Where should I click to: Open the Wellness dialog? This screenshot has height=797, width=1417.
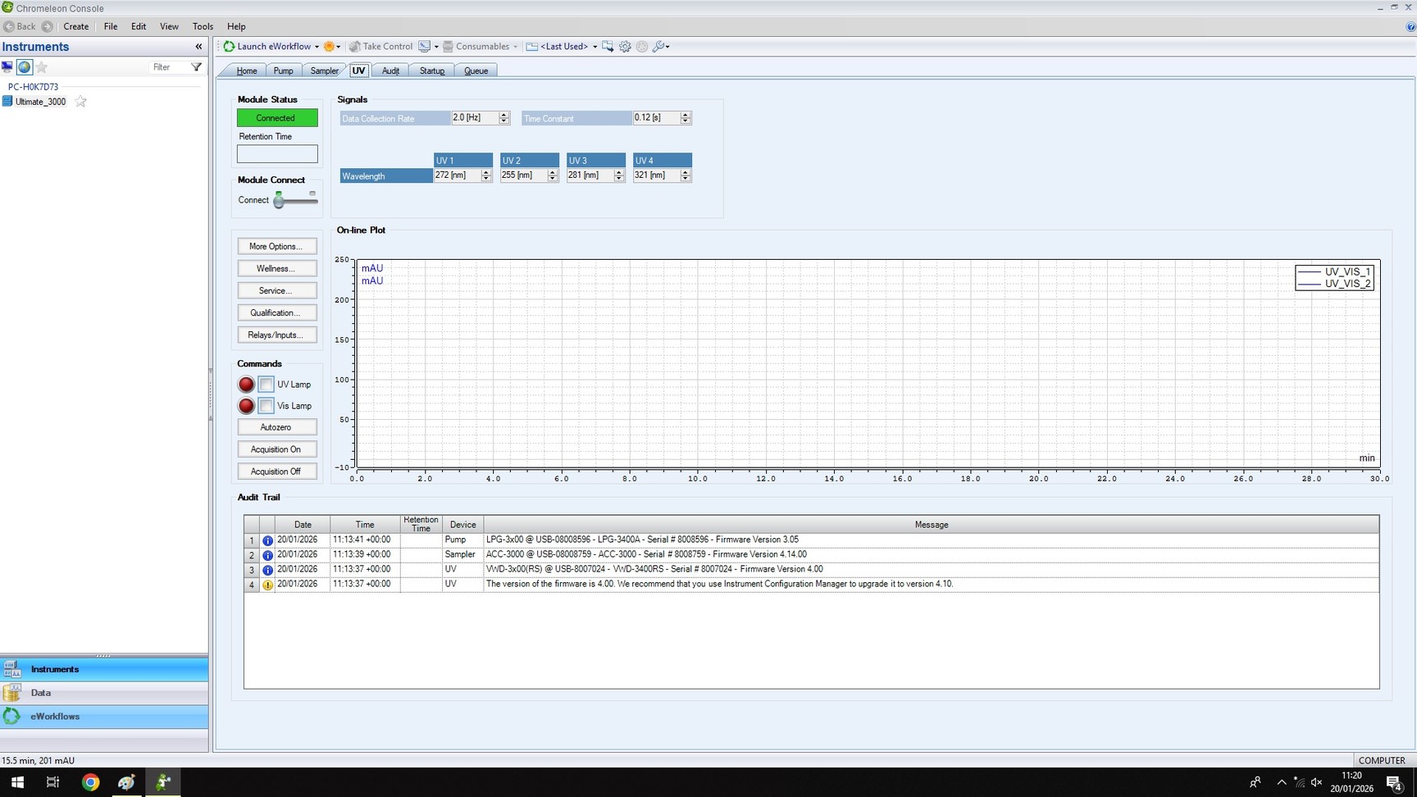pyautogui.click(x=276, y=268)
